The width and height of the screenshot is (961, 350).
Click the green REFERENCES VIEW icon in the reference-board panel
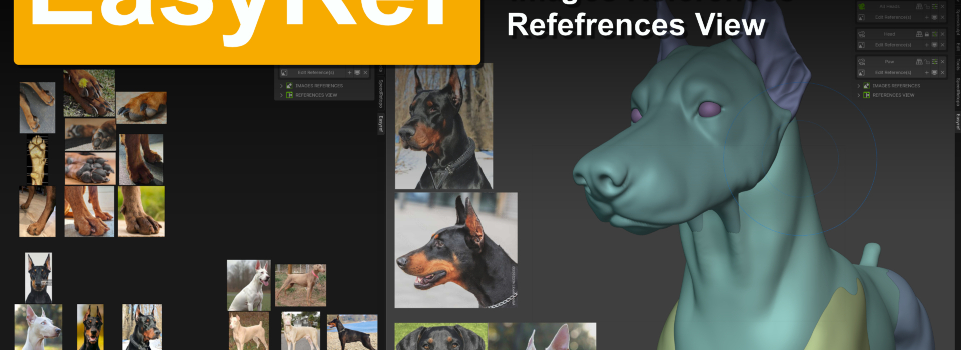click(x=289, y=95)
